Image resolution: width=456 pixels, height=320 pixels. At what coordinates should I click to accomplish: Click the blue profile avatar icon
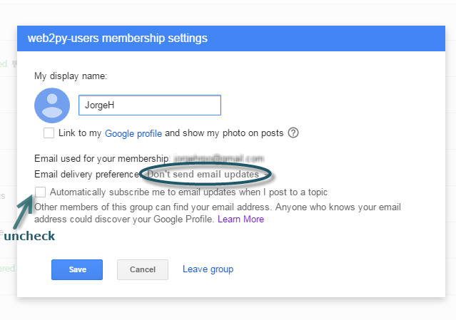pyautogui.click(x=52, y=105)
